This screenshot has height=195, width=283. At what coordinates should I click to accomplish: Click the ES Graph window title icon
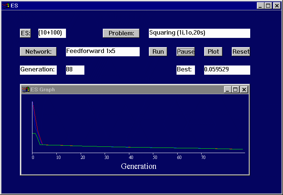pos(25,89)
